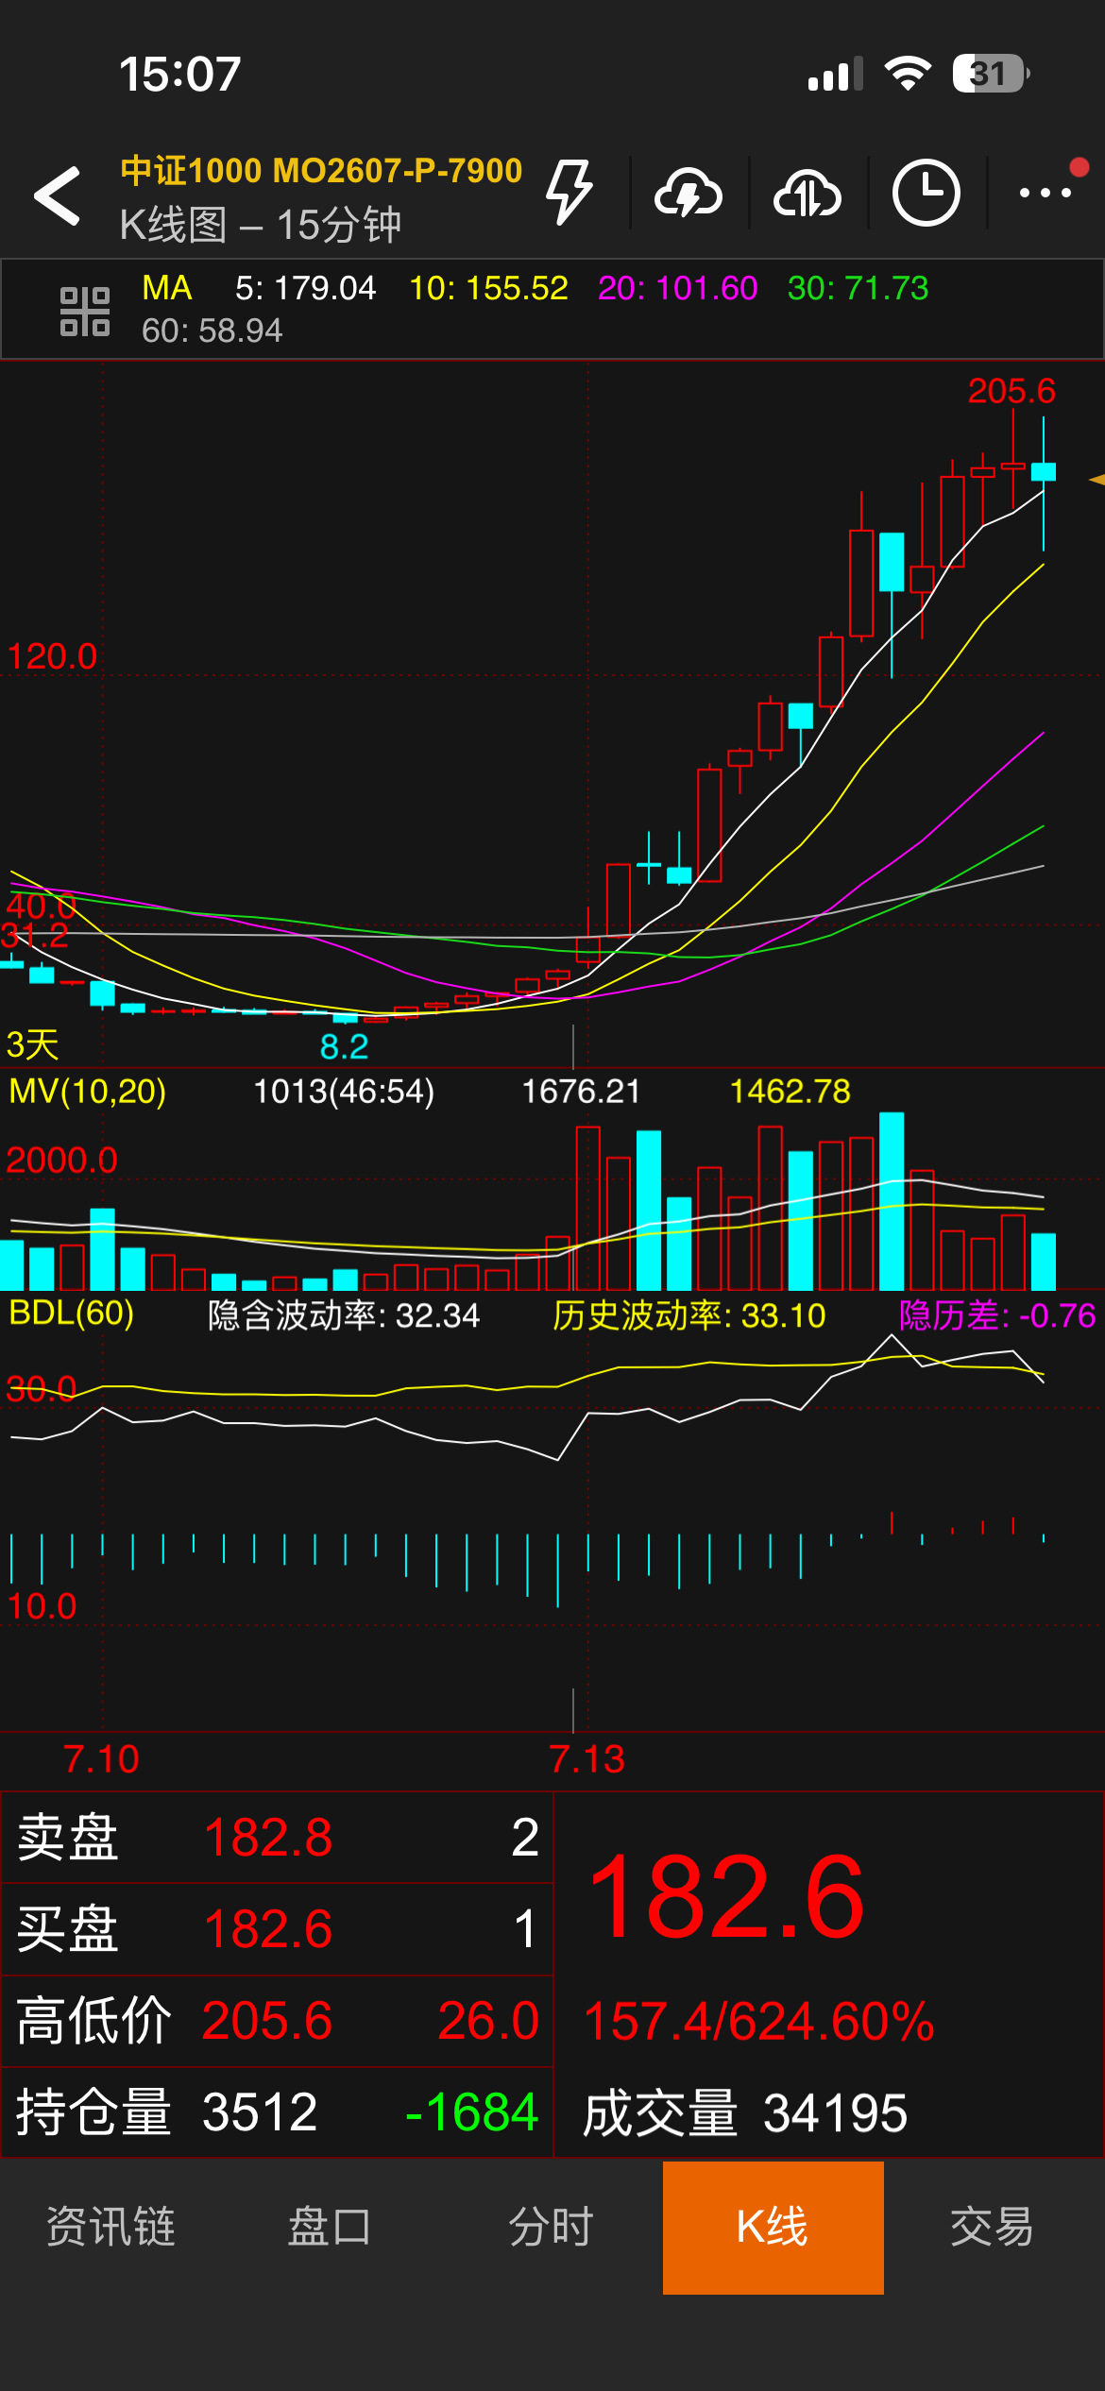Switch to the 资讯链 tab

pyautogui.click(x=110, y=2227)
